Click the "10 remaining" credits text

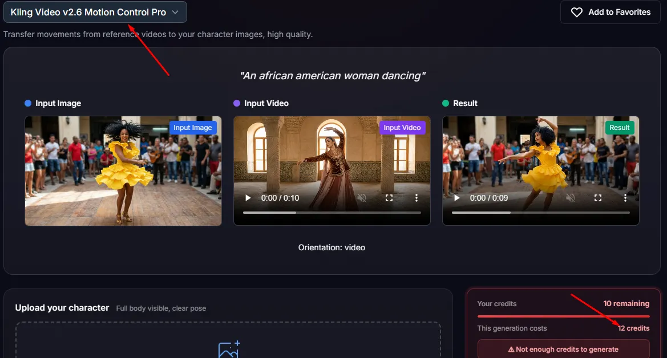(x=626, y=304)
